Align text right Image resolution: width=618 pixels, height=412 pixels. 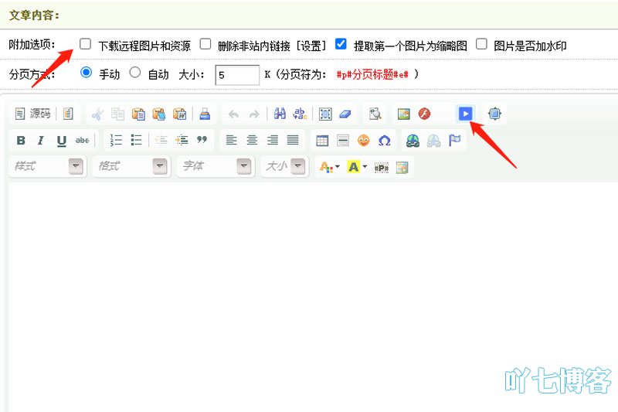[273, 140]
